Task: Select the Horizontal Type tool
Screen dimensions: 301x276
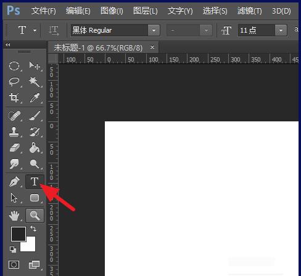Action: (x=35, y=182)
